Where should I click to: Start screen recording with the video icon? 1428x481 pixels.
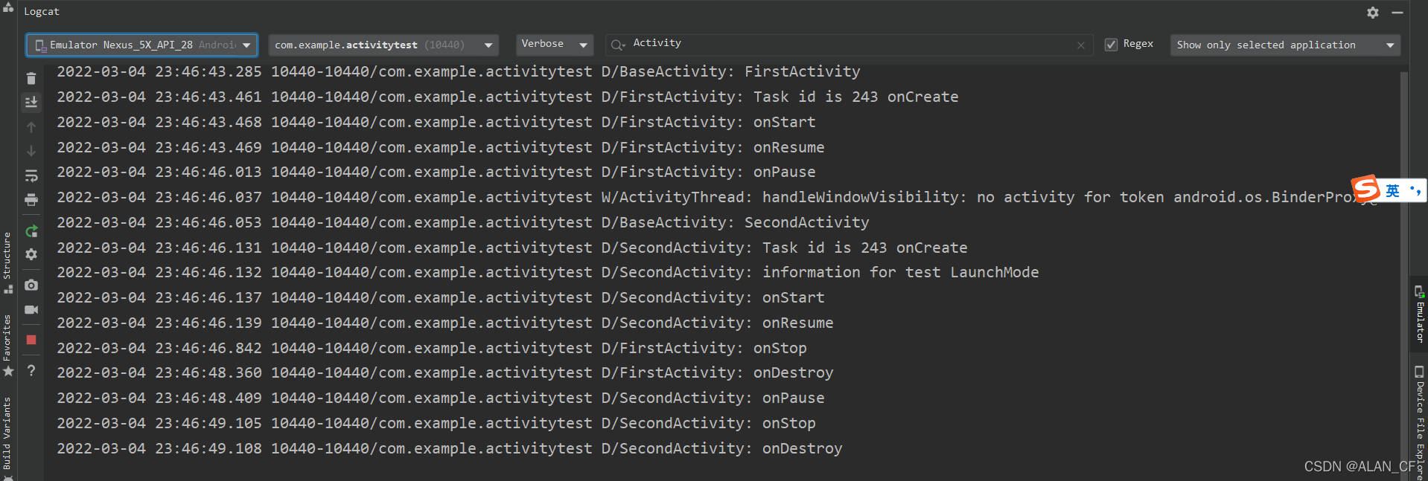tap(31, 309)
